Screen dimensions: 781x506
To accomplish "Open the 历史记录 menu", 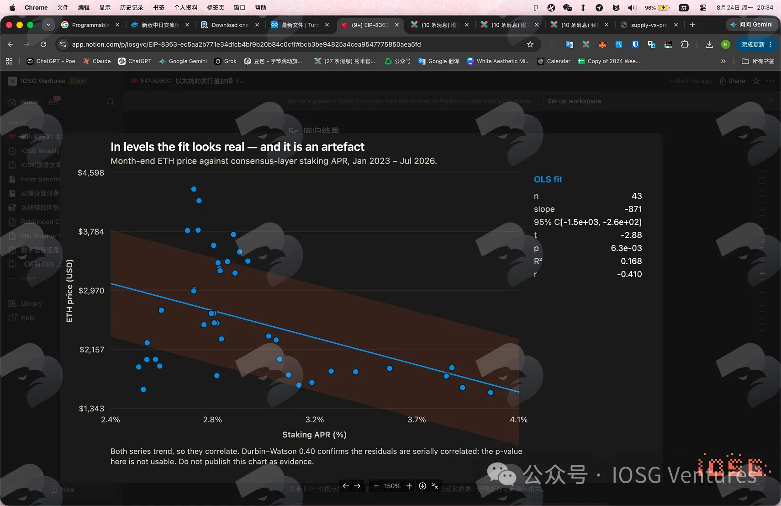I will coord(132,8).
